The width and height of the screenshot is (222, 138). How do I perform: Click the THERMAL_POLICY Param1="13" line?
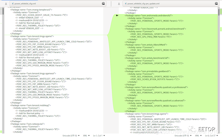pyautogui.click(x=38, y=116)
